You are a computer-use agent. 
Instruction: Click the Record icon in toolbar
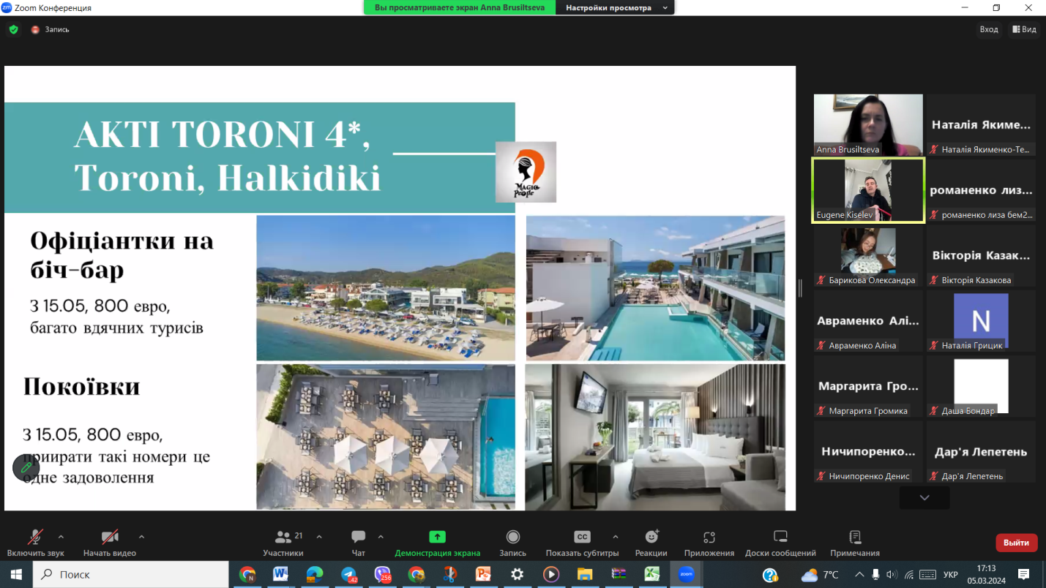point(512,538)
